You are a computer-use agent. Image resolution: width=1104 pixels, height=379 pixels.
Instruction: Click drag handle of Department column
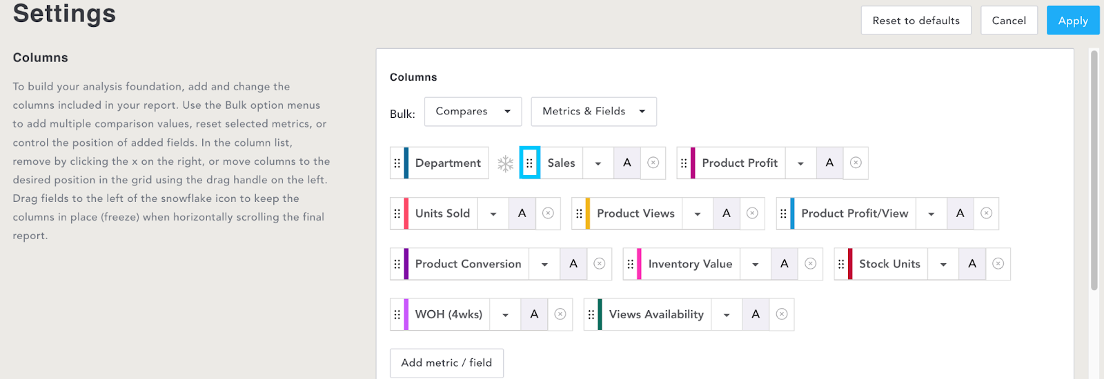point(397,163)
